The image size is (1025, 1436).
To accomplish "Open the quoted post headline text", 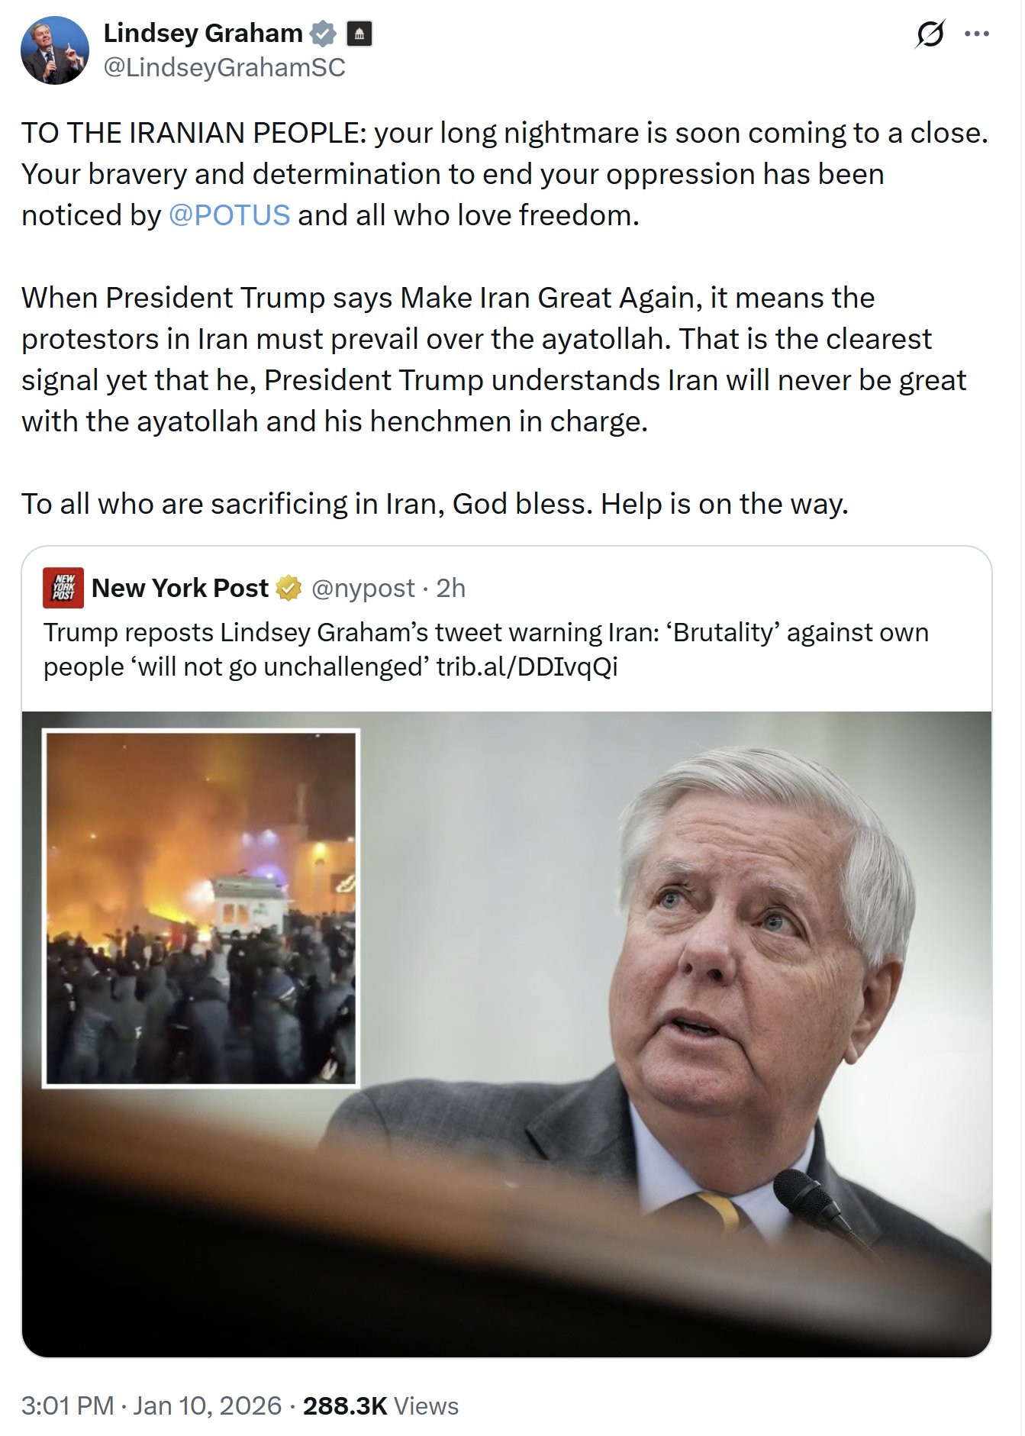I will [x=485, y=650].
